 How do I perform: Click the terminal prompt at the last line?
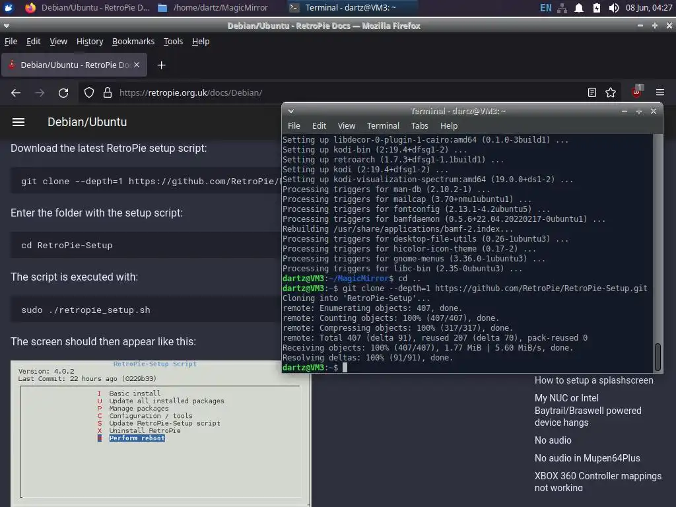(x=314, y=368)
